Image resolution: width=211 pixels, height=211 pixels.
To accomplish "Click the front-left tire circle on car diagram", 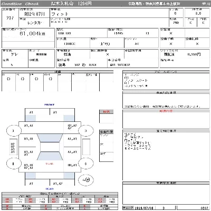I will tap(14, 131).
